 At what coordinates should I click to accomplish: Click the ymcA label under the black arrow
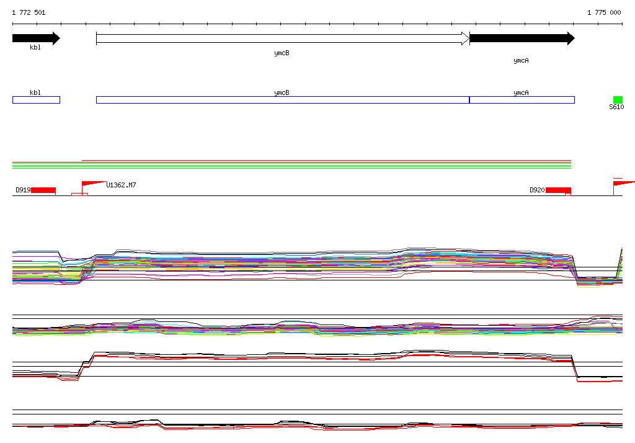pos(521,61)
